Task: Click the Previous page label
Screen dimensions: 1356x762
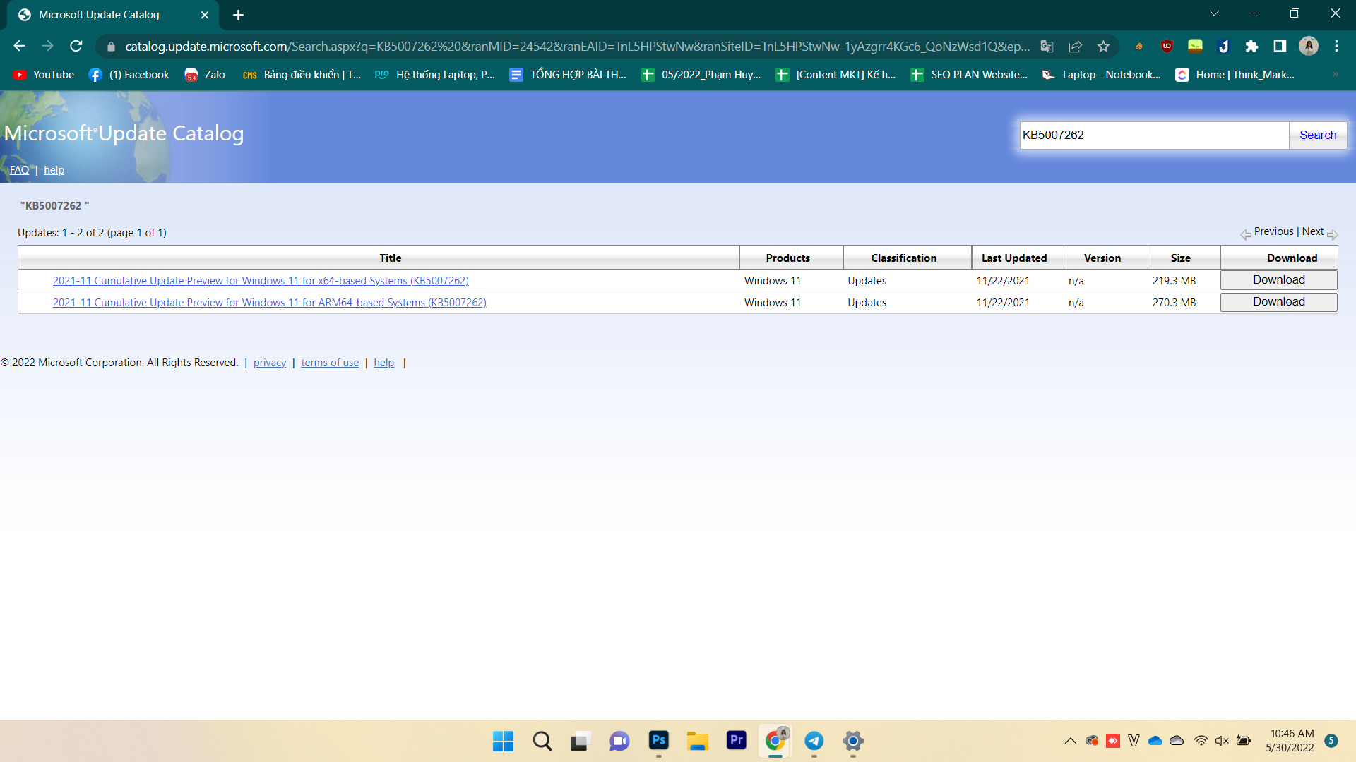Action: click(x=1273, y=231)
